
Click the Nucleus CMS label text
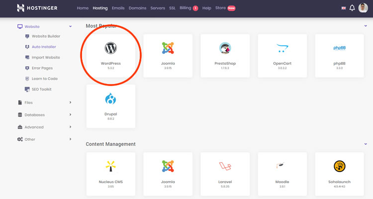point(110,182)
